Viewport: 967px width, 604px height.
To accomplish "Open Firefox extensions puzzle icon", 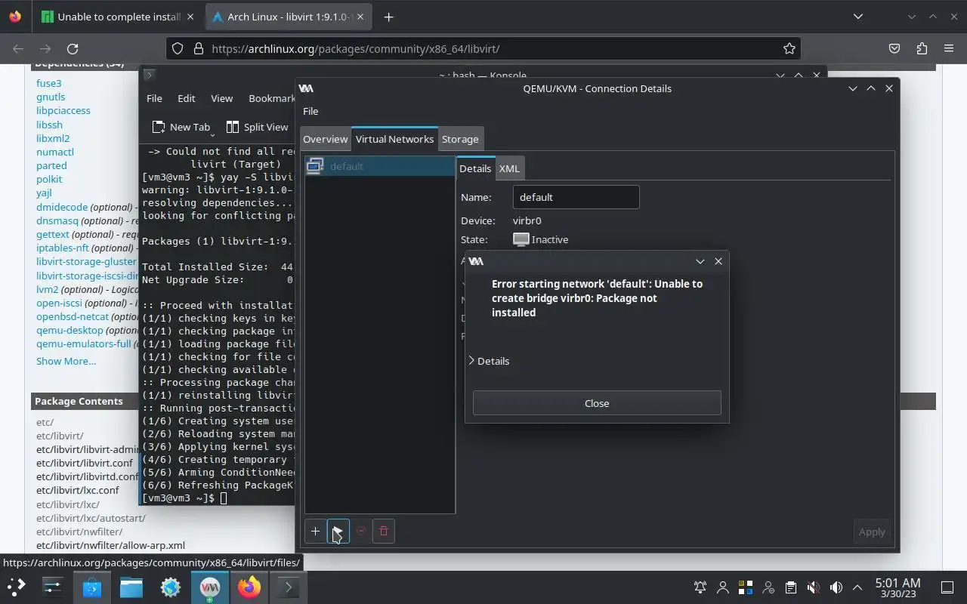I will [x=922, y=48].
